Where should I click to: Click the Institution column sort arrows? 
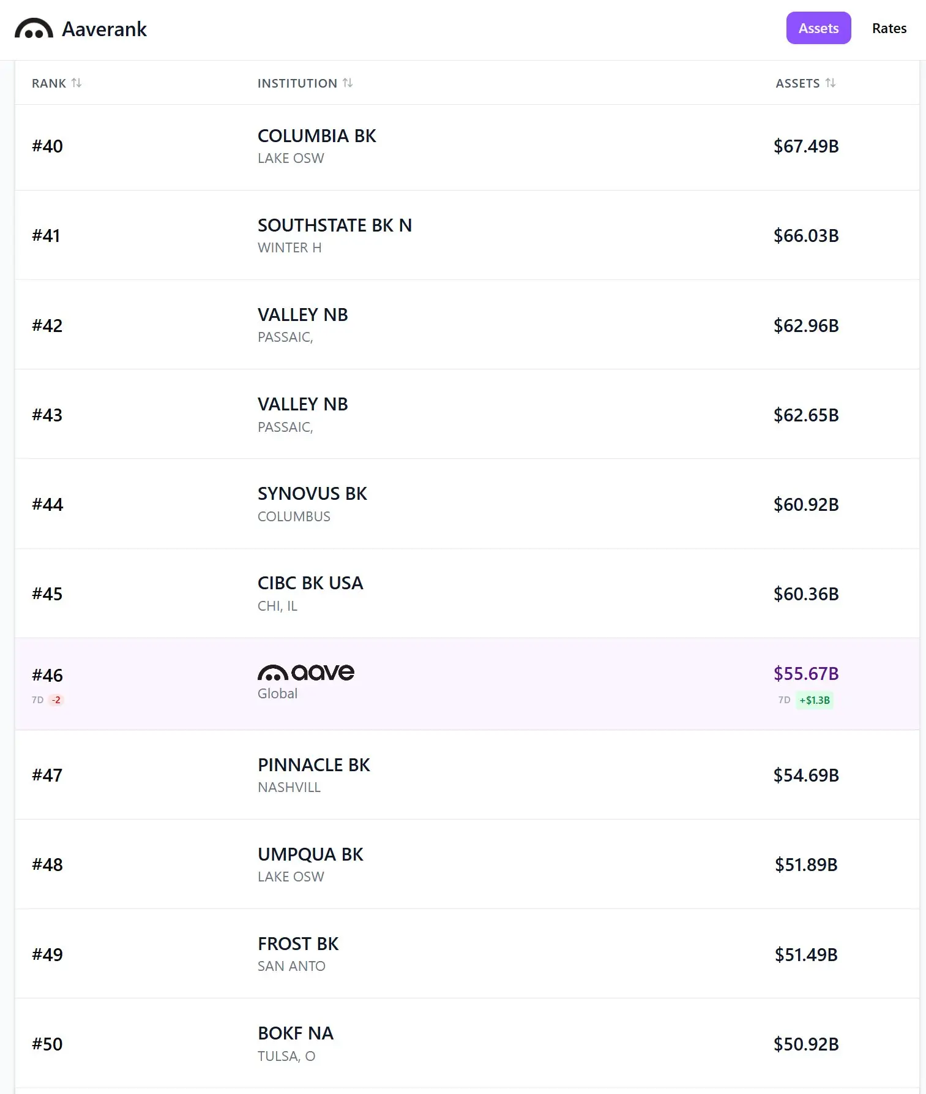coord(348,83)
